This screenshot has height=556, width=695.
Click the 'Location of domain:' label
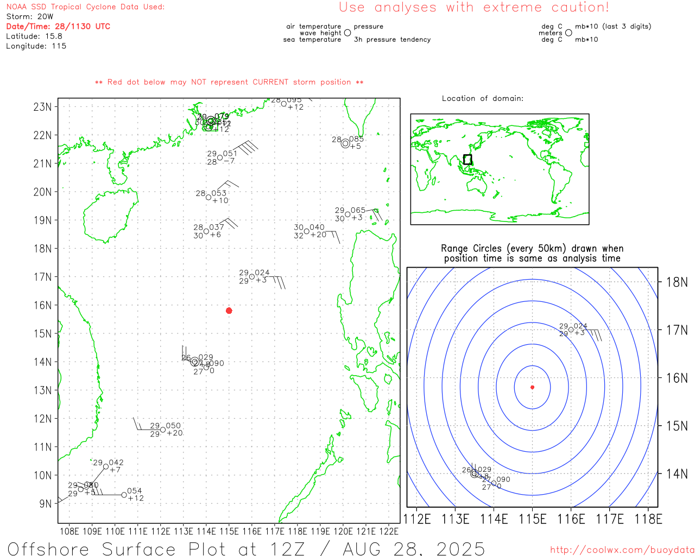pyautogui.click(x=483, y=98)
